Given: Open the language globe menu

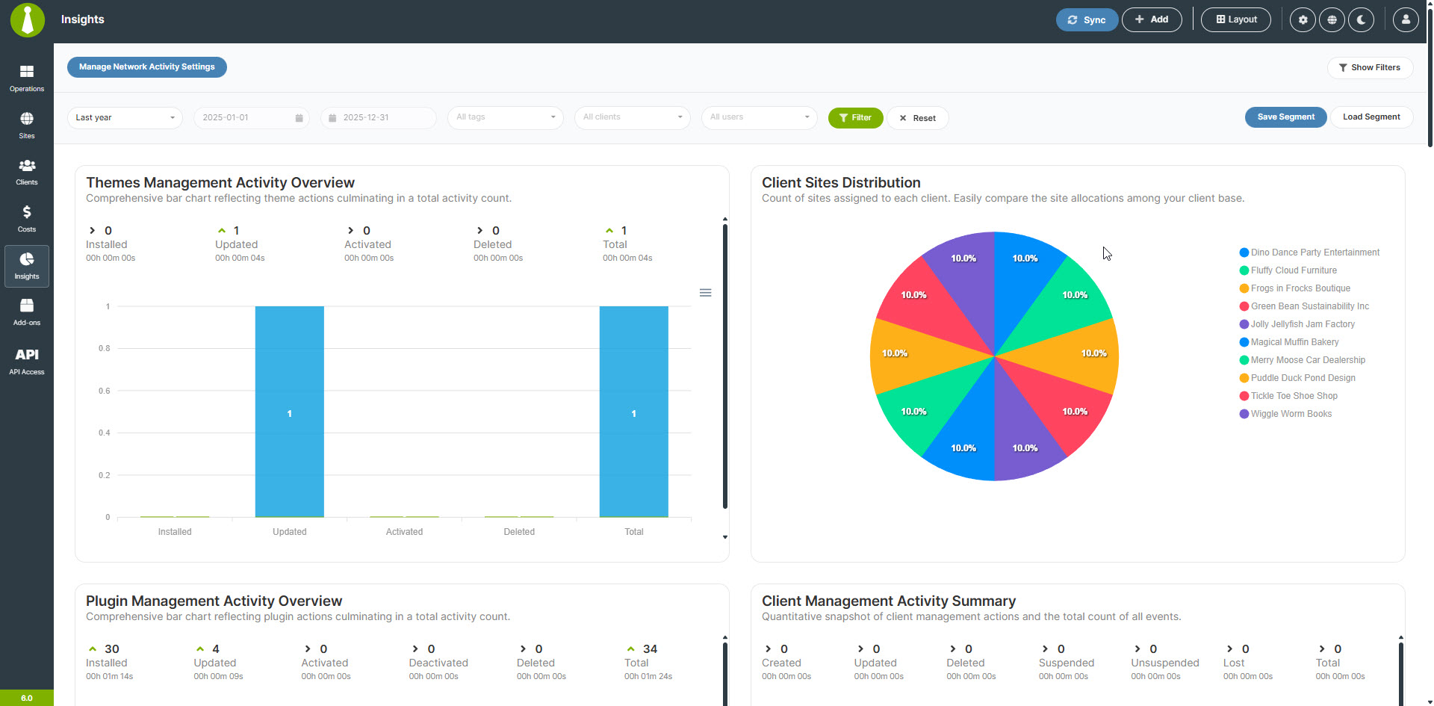Looking at the screenshot, I should point(1332,19).
